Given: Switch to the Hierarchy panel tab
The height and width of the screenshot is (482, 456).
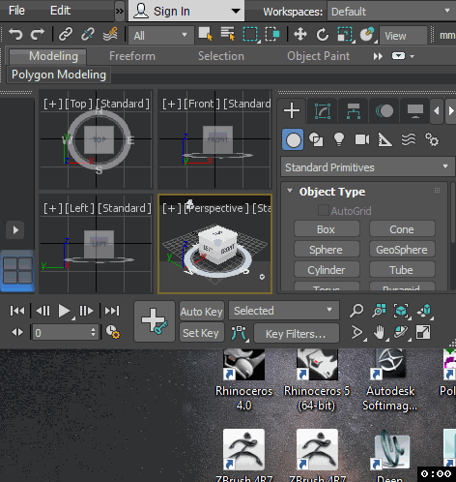Looking at the screenshot, I should [354, 111].
